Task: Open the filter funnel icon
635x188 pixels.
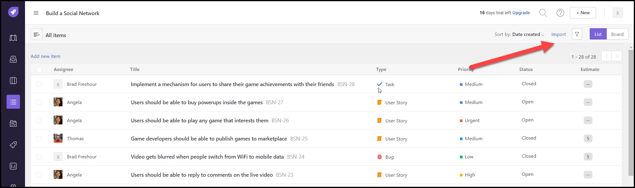Action: [x=577, y=34]
